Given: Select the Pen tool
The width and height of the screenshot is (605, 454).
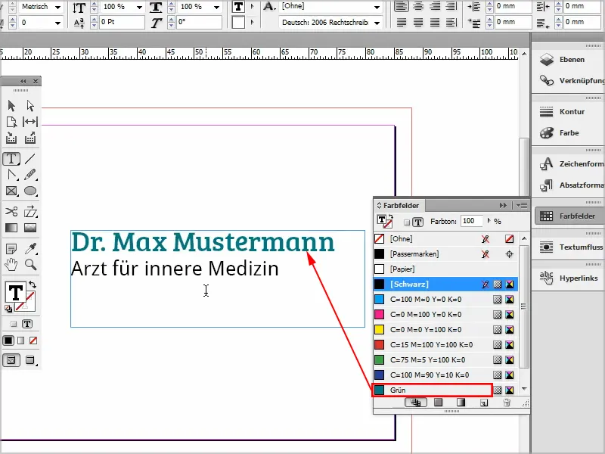Looking at the screenshot, I should point(11,175).
